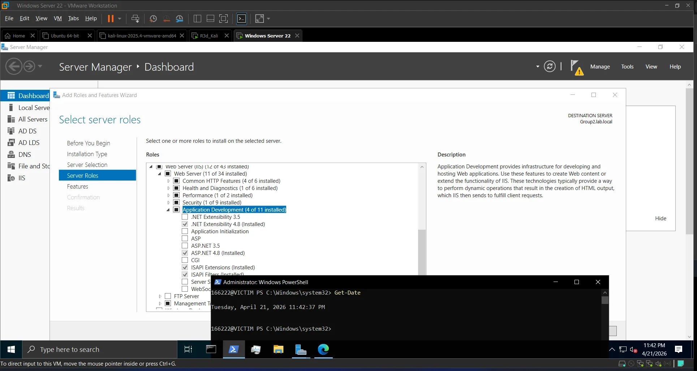Screen dimensions: 697x371
Task: Open PowerShell from the taskbar
Action: click(x=233, y=349)
